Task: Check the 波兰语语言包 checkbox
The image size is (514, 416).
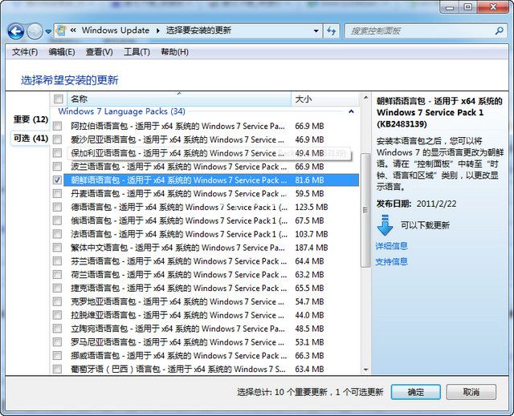Action: tap(57, 167)
